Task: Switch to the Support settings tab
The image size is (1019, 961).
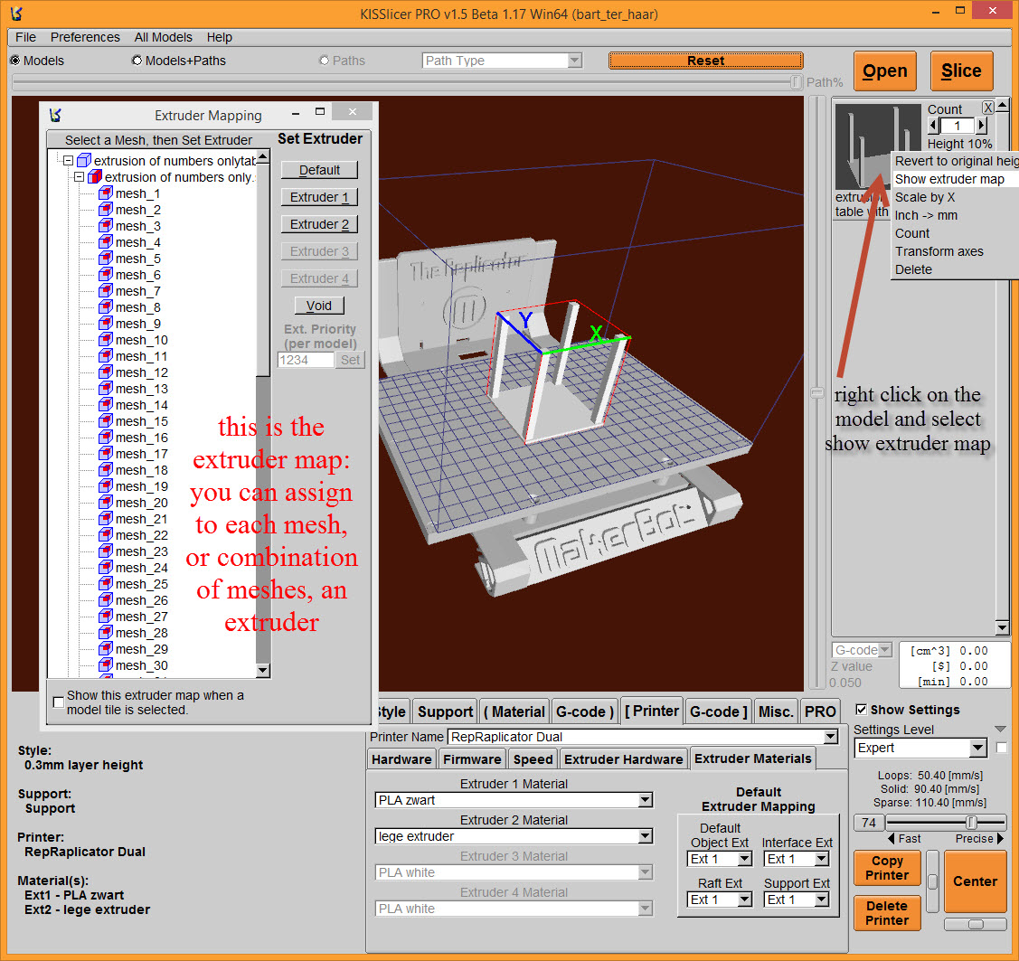Action: click(x=445, y=711)
